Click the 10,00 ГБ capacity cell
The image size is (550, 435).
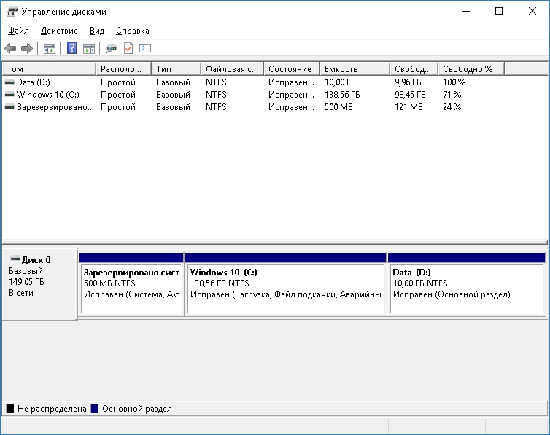pos(340,82)
